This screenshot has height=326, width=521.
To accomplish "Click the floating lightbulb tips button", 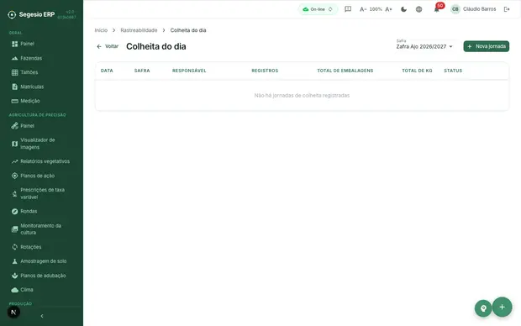I will tap(483, 308).
